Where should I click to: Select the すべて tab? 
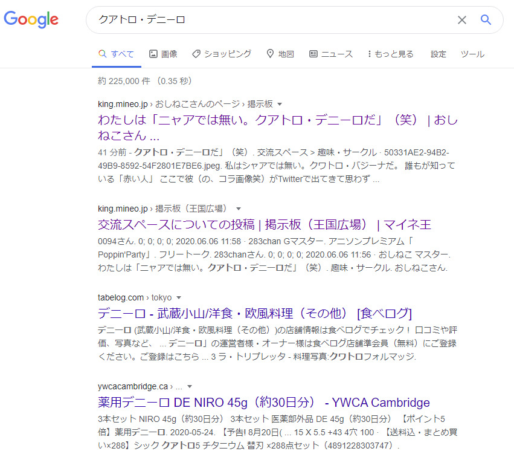coord(117,54)
